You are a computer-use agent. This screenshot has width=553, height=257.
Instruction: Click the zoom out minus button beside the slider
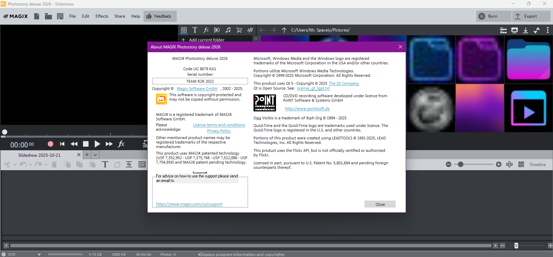[x=449, y=164]
